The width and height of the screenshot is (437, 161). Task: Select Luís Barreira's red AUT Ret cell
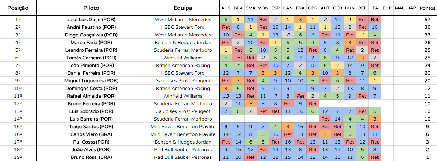[x=325, y=119]
